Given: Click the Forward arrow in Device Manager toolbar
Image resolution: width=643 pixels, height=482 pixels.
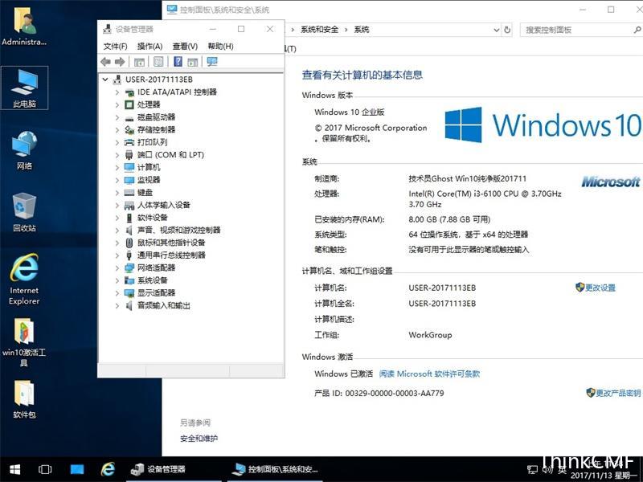Looking at the screenshot, I should click(120, 62).
